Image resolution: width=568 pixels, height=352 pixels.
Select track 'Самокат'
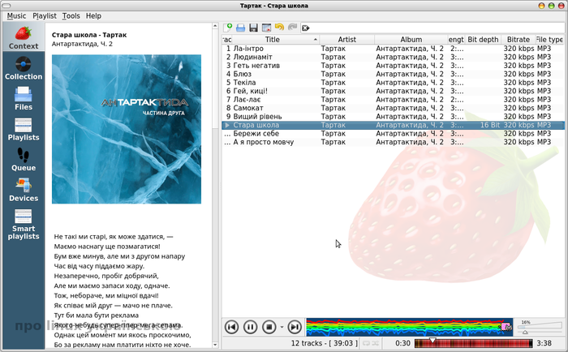(393, 108)
